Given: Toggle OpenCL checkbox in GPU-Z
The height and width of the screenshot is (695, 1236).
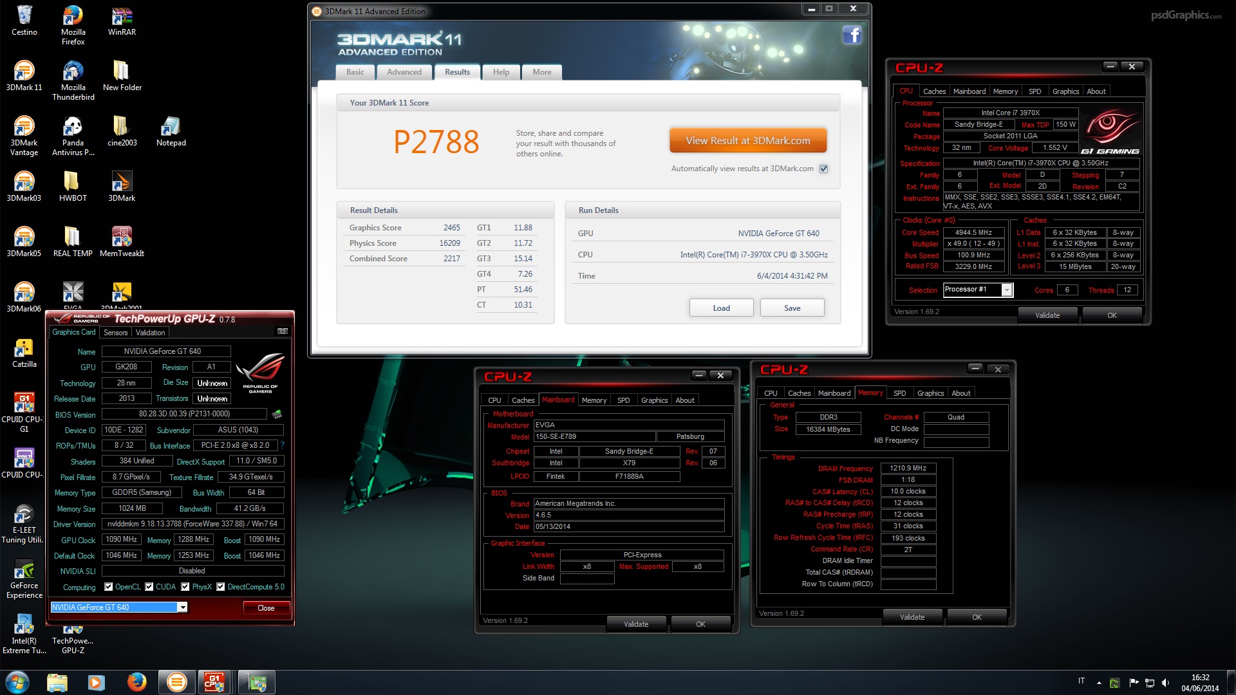Looking at the screenshot, I should (x=109, y=587).
